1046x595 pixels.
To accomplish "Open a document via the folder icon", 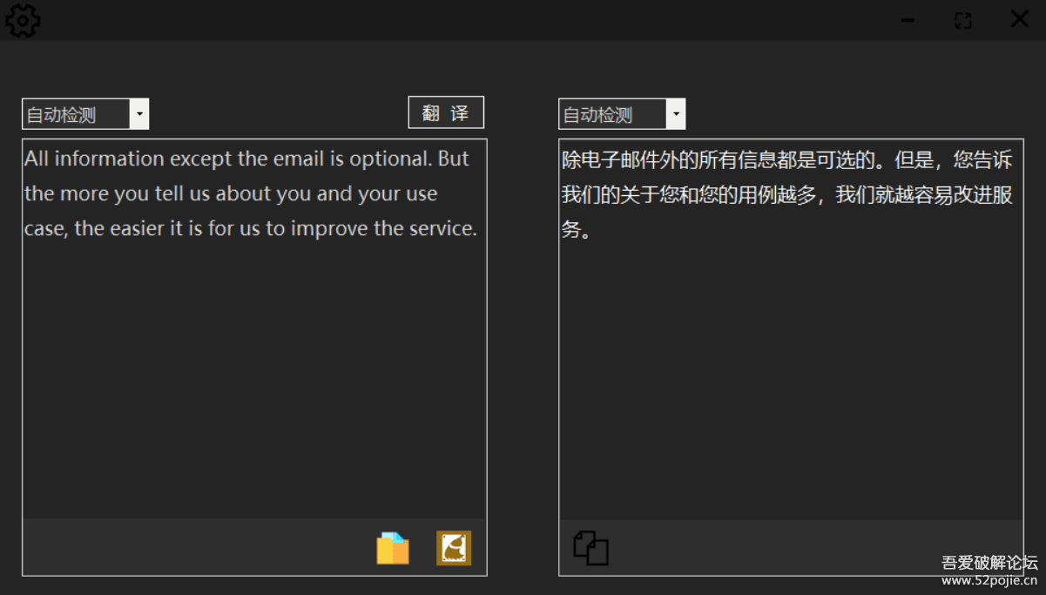I will tap(392, 548).
